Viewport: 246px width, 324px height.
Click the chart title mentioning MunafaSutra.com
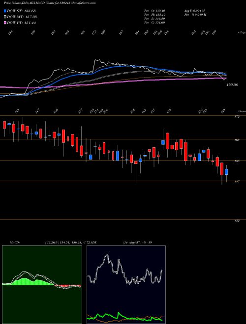coord(50,3)
